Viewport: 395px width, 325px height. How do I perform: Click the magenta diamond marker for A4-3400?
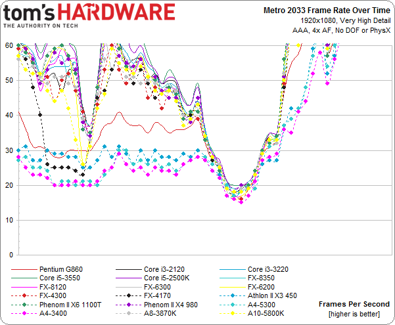coord(24,314)
